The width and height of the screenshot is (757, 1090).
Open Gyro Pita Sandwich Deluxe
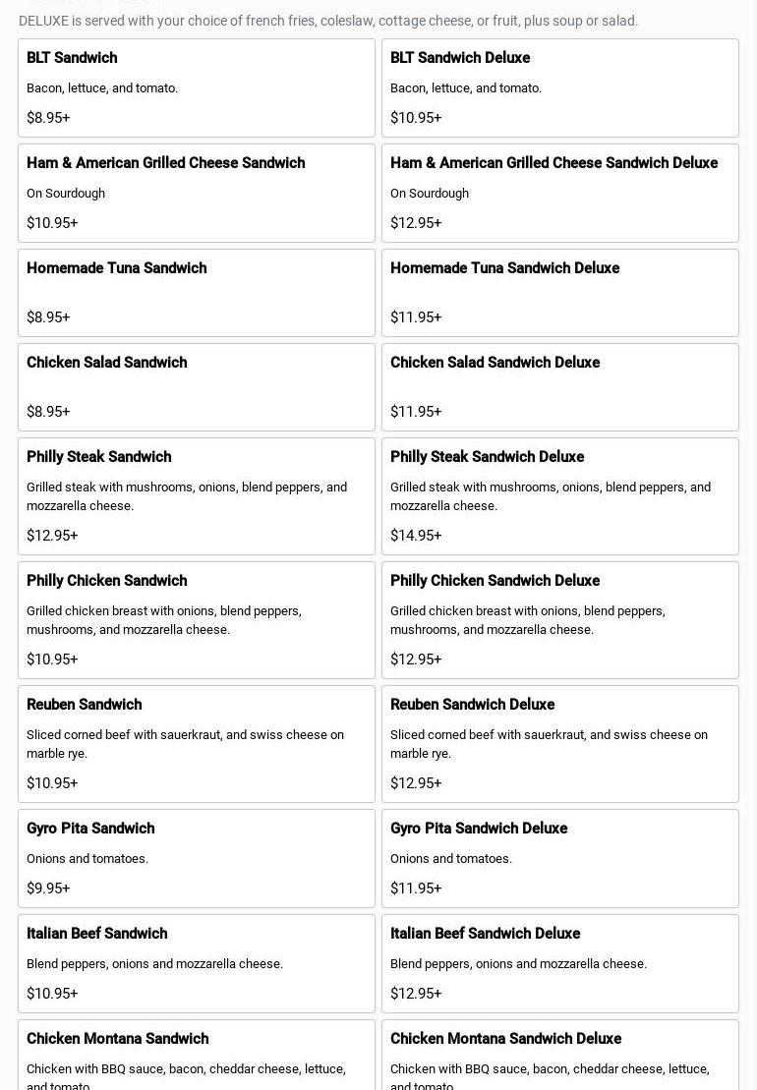[559, 858]
